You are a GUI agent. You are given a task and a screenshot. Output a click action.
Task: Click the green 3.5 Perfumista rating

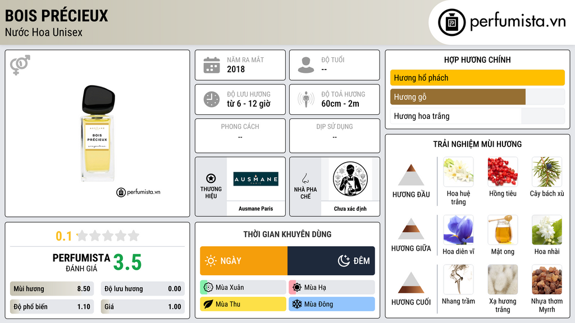click(127, 262)
